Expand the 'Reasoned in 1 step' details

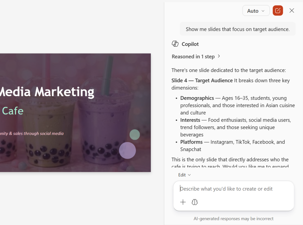pyautogui.click(x=196, y=57)
